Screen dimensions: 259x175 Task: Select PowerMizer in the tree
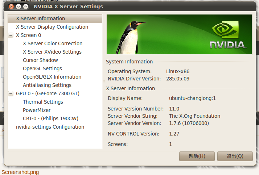(x=37, y=110)
